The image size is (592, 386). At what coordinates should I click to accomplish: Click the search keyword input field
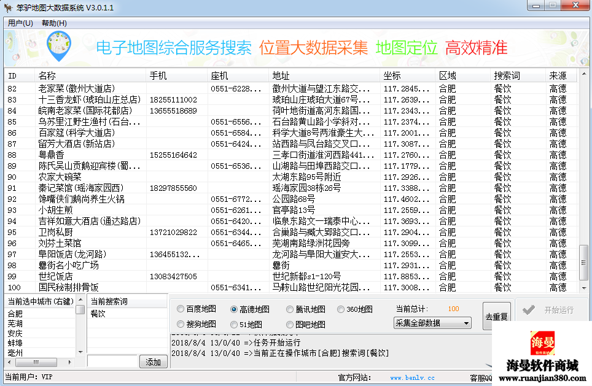pos(112,361)
